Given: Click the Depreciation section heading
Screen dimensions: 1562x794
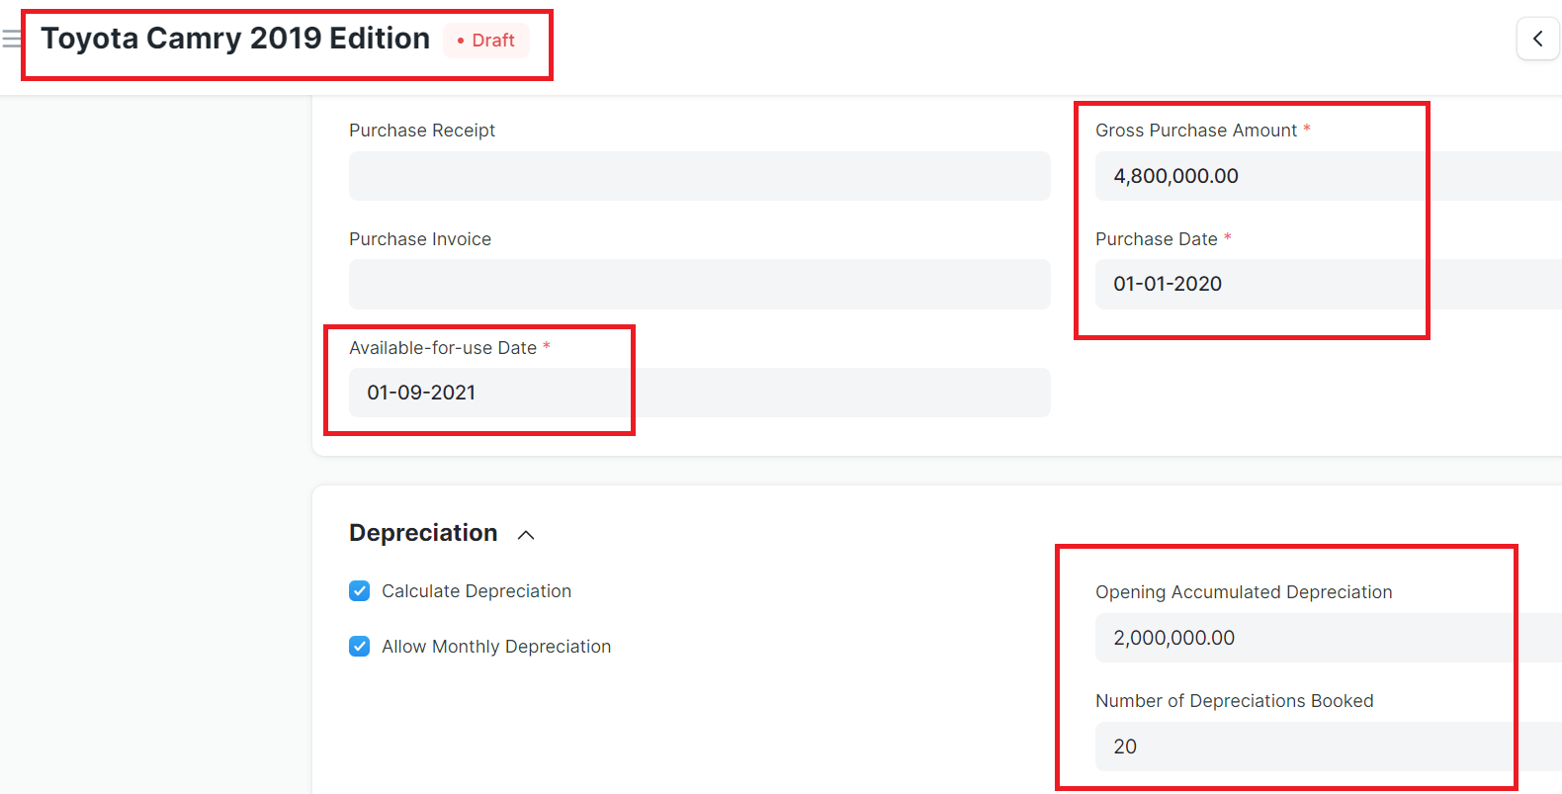Looking at the screenshot, I should pyautogui.click(x=423, y=532).
